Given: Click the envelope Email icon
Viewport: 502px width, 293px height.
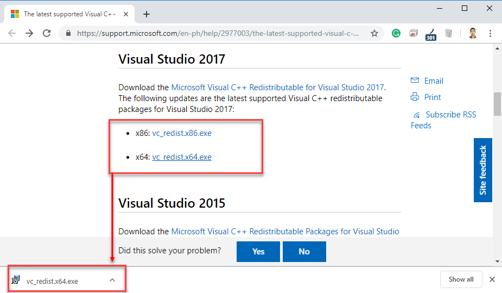Looking at the screenshot, I should (415, 80).
